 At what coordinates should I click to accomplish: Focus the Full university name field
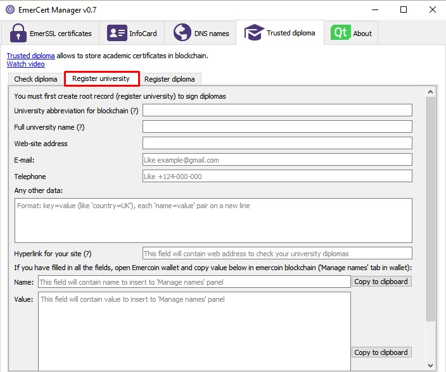point(277,127)
